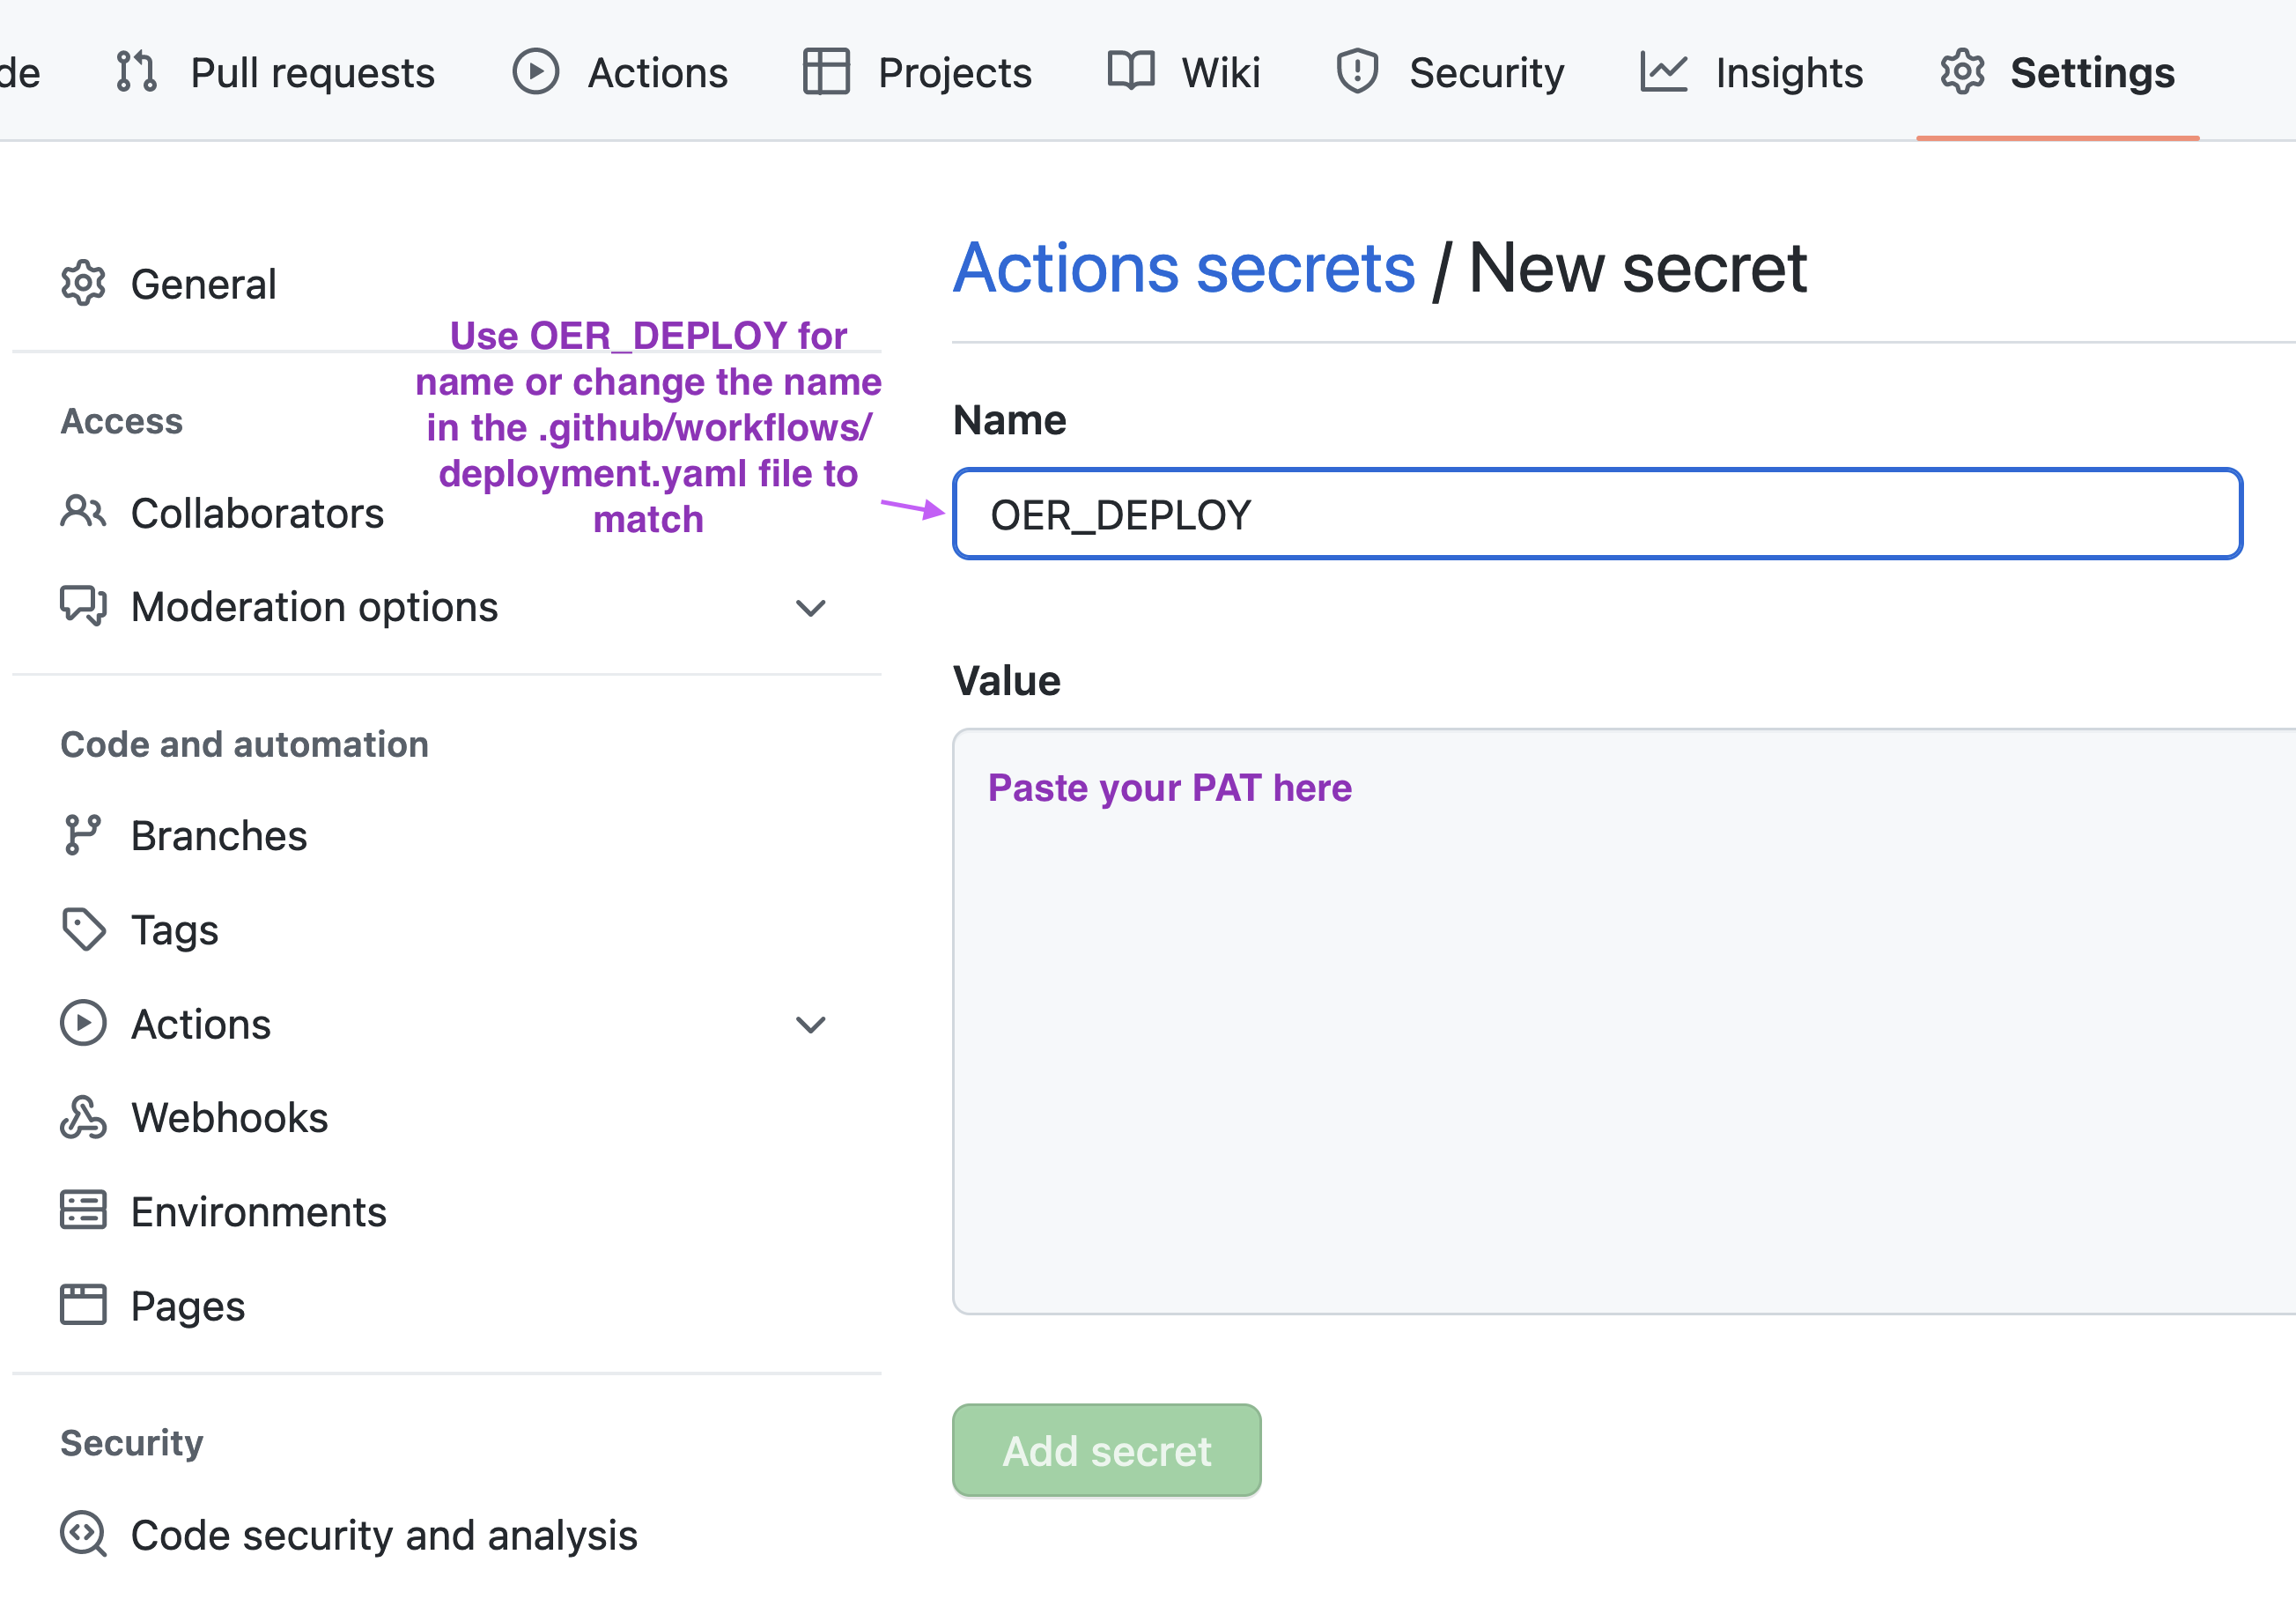Click the Tags label icon

(x=83, y=929)
